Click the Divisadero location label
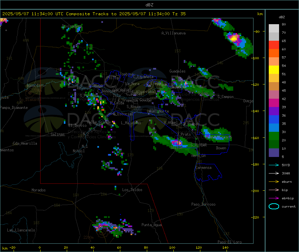The image size is (299, 252). [x=72, y=26]
